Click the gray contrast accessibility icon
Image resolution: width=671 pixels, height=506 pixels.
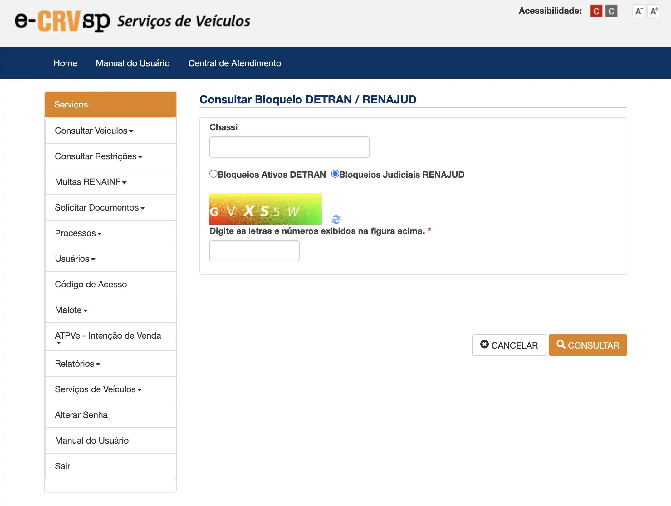(x=611, y=11)
